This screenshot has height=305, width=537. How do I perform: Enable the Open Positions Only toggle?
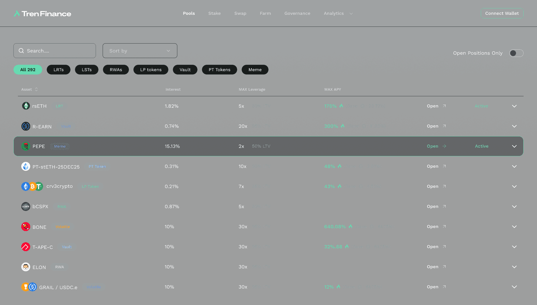coord(516,53)
